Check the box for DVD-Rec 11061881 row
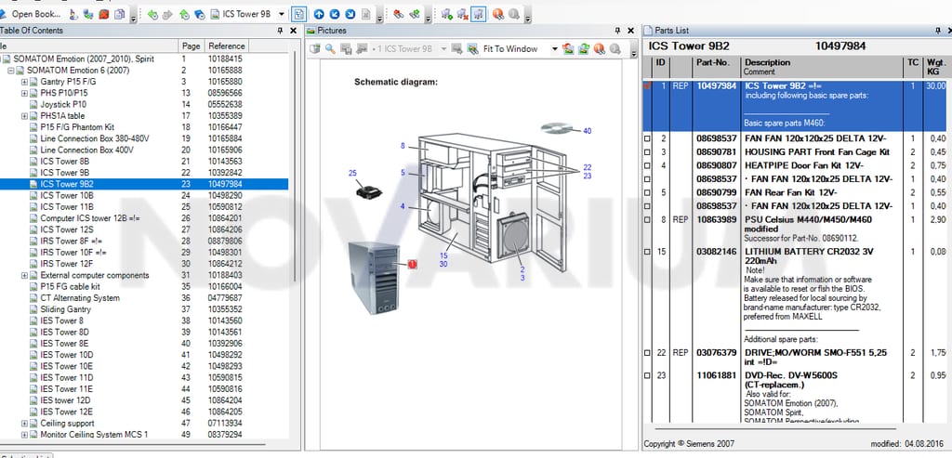This screenshot has width=952, height=458. point(647,376)
